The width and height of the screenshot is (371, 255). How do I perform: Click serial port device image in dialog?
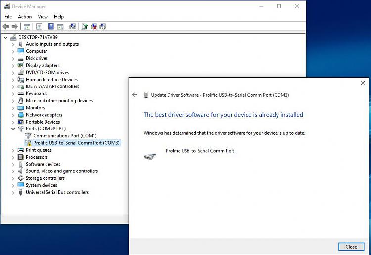pyautogui.click(x=150, y=156)
